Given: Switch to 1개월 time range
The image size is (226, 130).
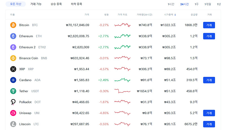Looking at the screenshot, I should point(207,4).
